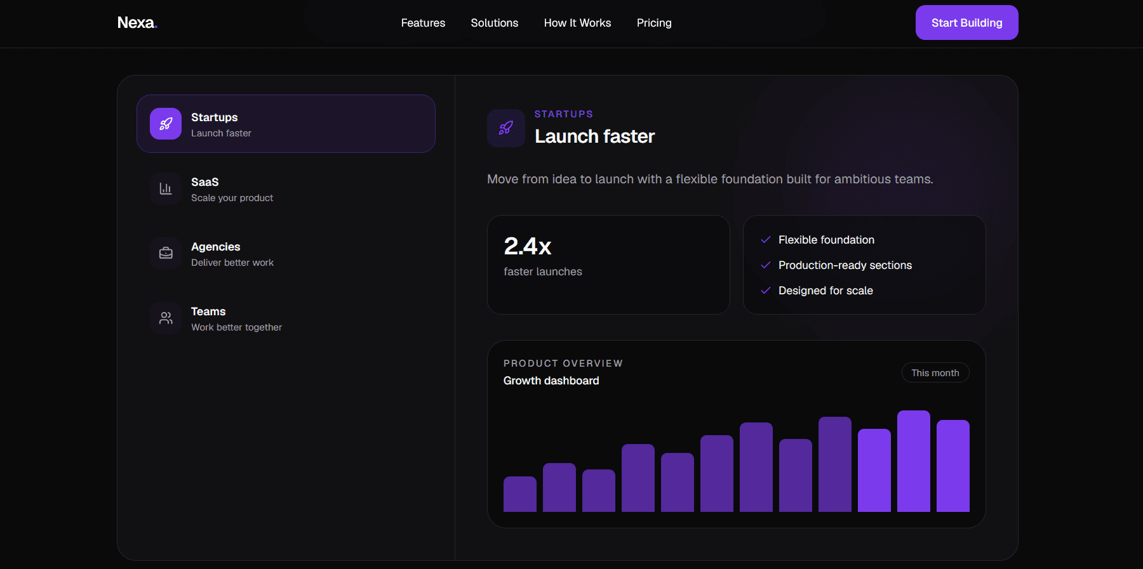The height and width of the screenshot is (569, 1143).
Task: Click checkmark next to Flexible foundation
Action: [x=766, y=240]
